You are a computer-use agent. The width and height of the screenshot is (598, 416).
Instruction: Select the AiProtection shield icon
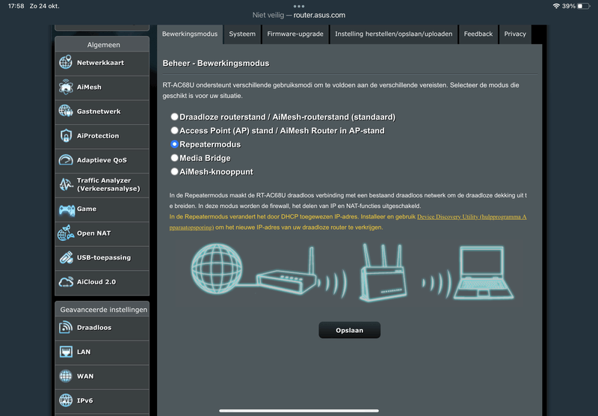(66, 135)
